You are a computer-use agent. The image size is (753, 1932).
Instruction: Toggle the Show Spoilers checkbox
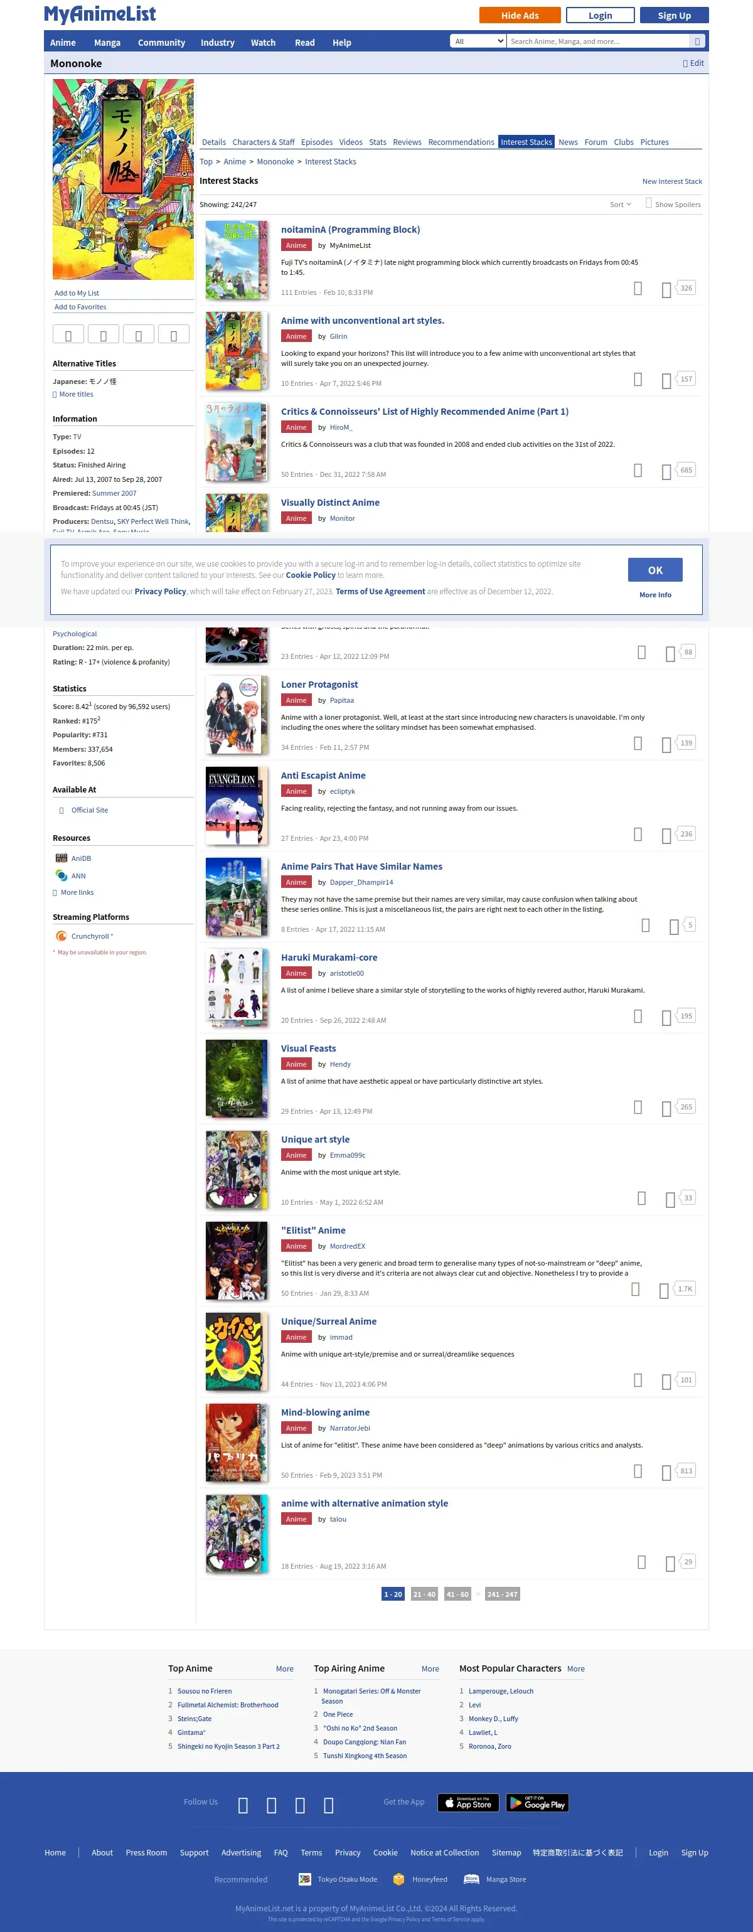[649, 203]
